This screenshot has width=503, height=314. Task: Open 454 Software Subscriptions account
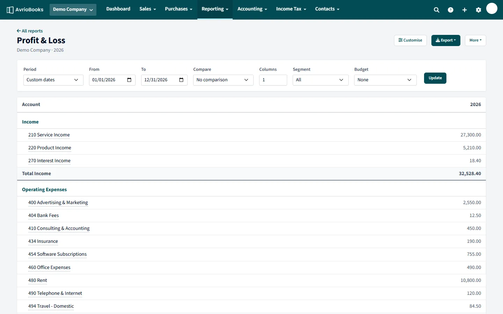57,254
